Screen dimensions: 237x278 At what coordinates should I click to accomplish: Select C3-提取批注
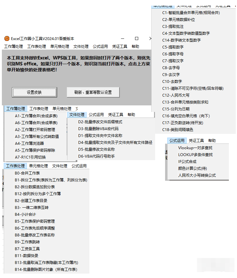[x=173, y=27]
